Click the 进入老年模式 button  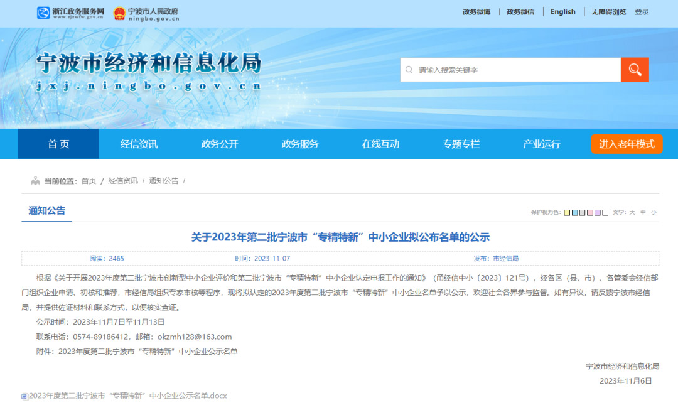coord(627,144)
